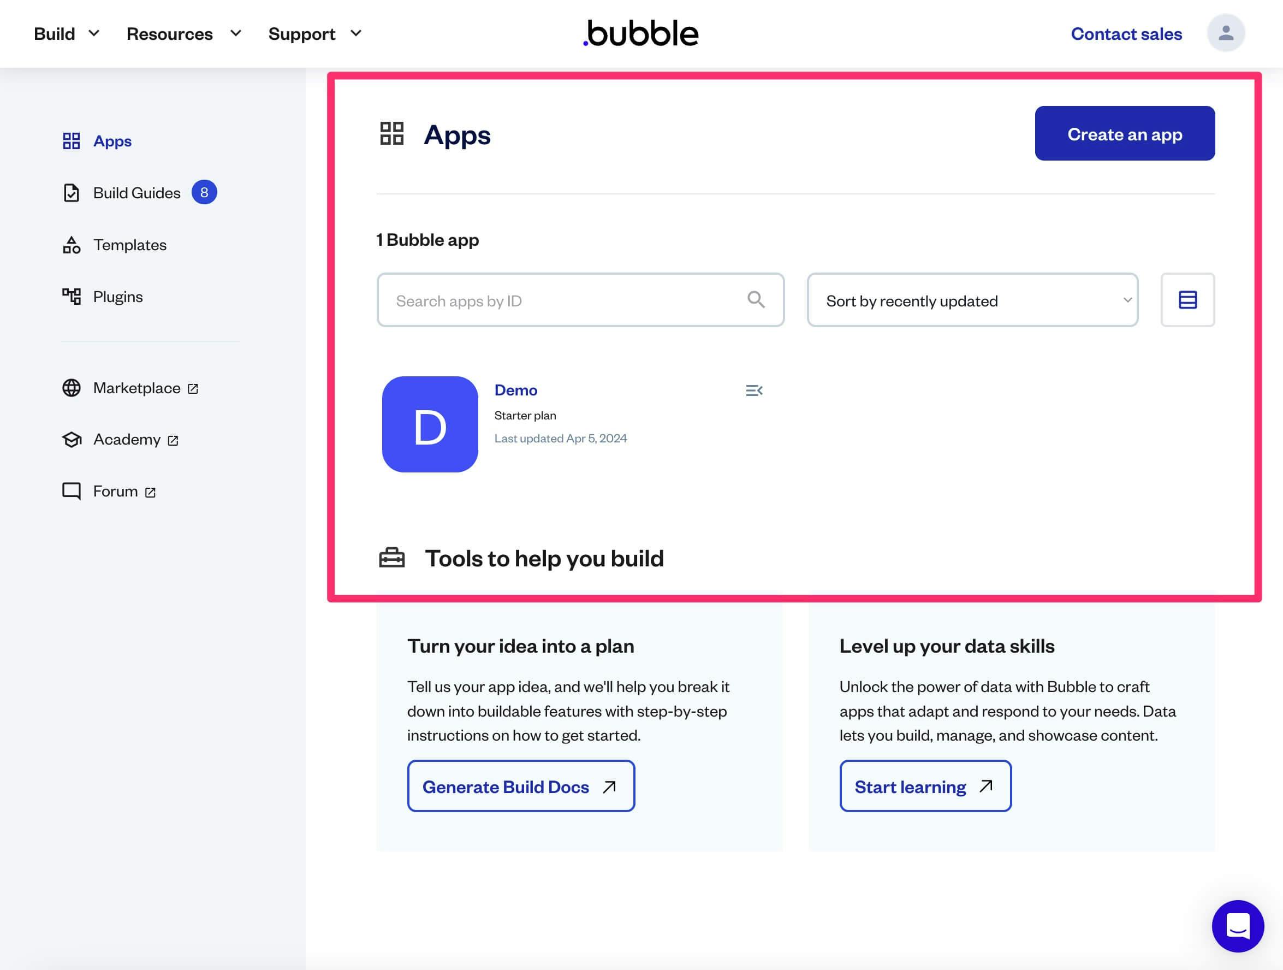Click the user profile icon
Image resolution: width=1283 pixels, height=970 pixels.
[x=1226, y=33]
